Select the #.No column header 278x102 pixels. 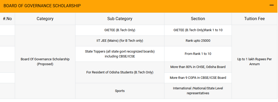[8, 19]
